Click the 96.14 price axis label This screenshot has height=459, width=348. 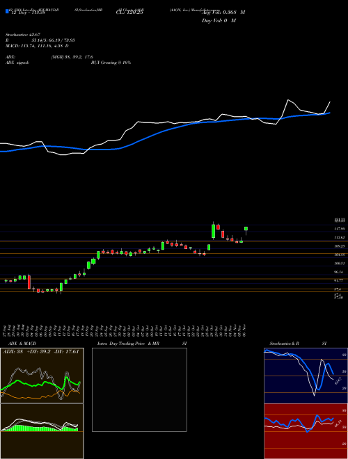tap(339, 272)
